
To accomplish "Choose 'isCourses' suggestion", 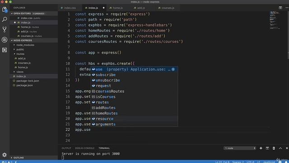I will click(134, 97).
